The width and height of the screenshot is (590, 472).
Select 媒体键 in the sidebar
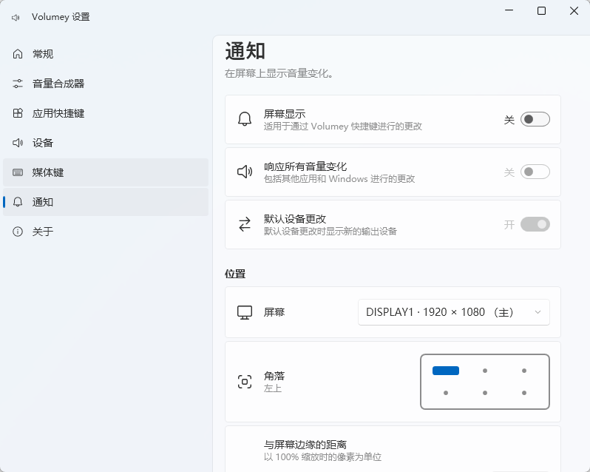point(106,172)
